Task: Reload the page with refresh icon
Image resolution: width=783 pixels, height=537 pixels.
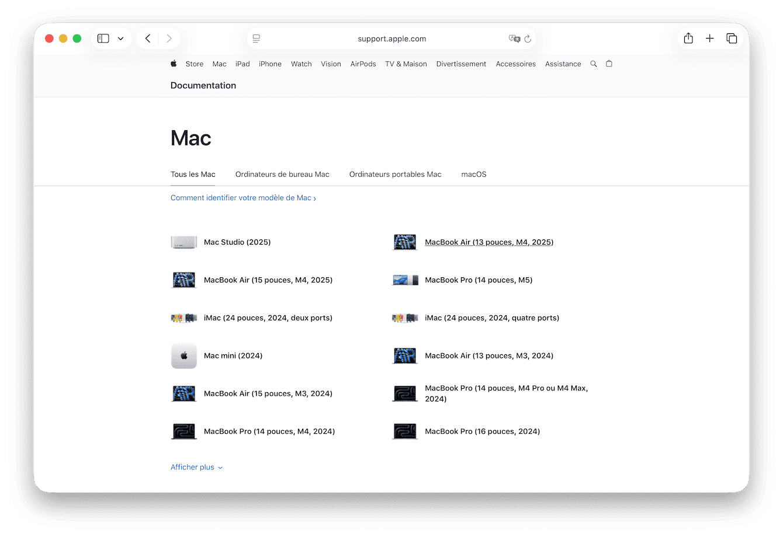Action: [528, 39]
